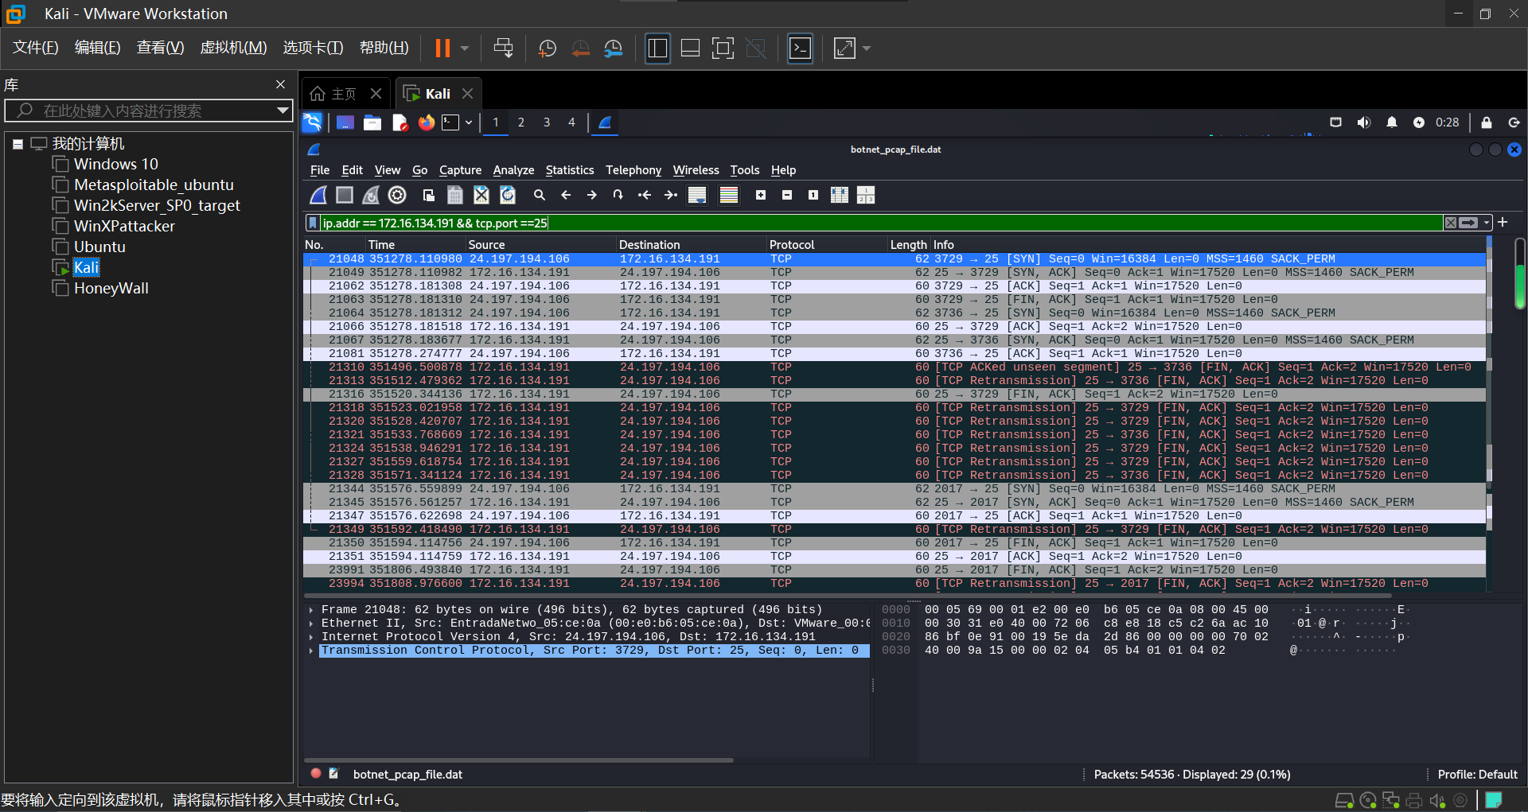Click the reload capture file icon
Image resolution: width=1528 pixels, height=812 pixels.
(x=508, y=195)
